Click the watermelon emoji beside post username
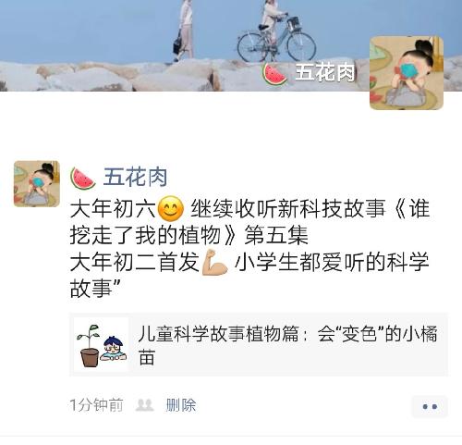Image resolution: width=462 pixels, height=445 pixels. (x=83, y=178)
